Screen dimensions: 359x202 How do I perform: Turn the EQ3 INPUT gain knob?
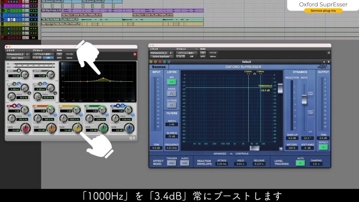pyautogui.click(x=25, y=74)
